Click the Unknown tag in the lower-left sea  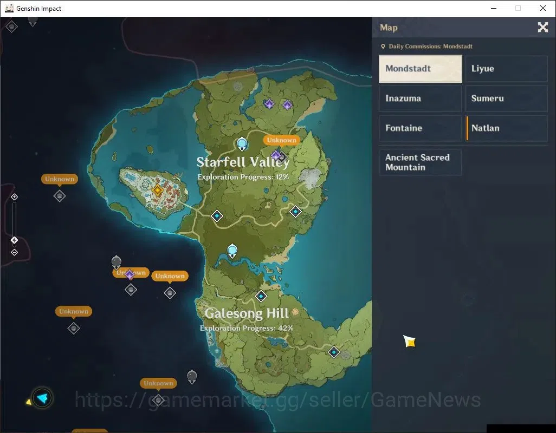point(73,312)
